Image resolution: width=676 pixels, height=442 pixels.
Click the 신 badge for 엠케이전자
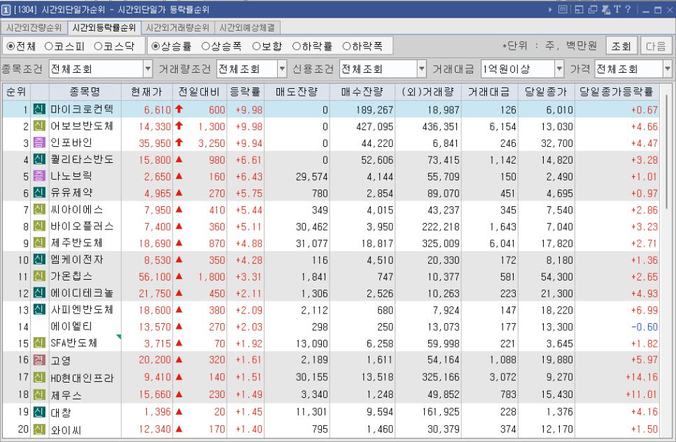pos(39,259)
